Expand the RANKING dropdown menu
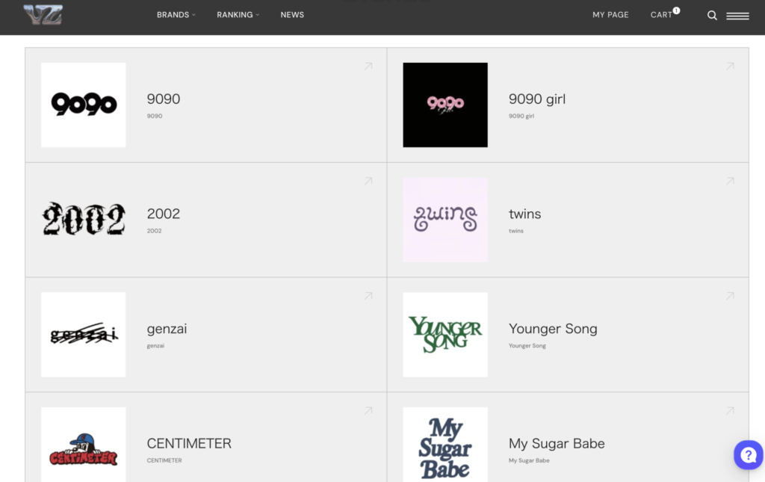Screen dimensions: 765x482 tap(238, 15)
